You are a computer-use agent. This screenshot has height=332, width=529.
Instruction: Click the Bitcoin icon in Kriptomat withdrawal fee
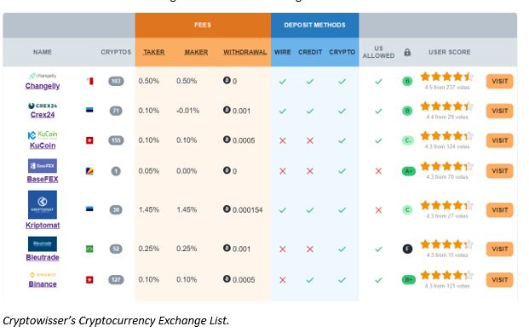point(227,209)
